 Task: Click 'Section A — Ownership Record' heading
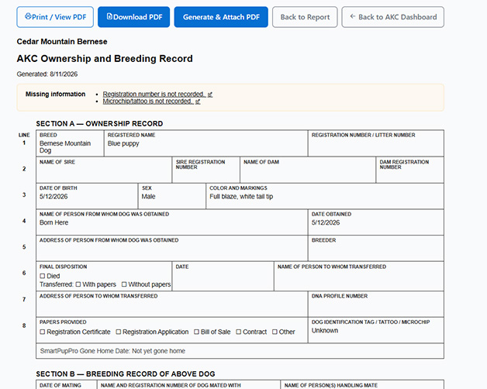point(99,123)
